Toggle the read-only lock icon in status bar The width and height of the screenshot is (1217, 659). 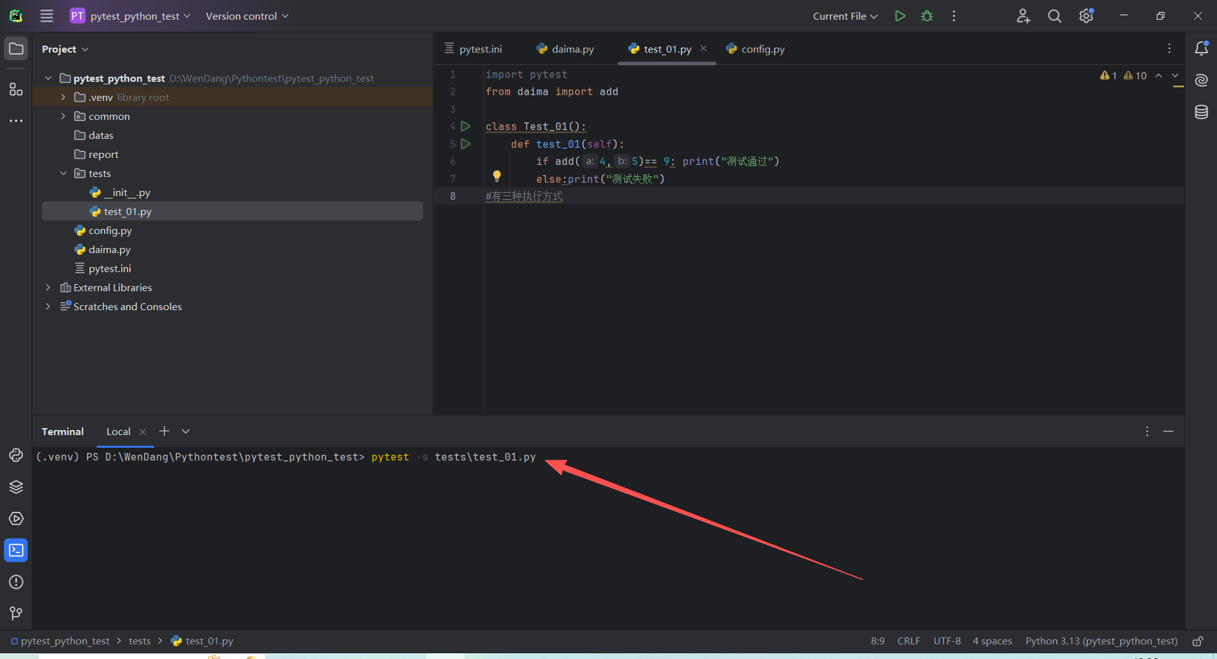(x=1197, y=641)
